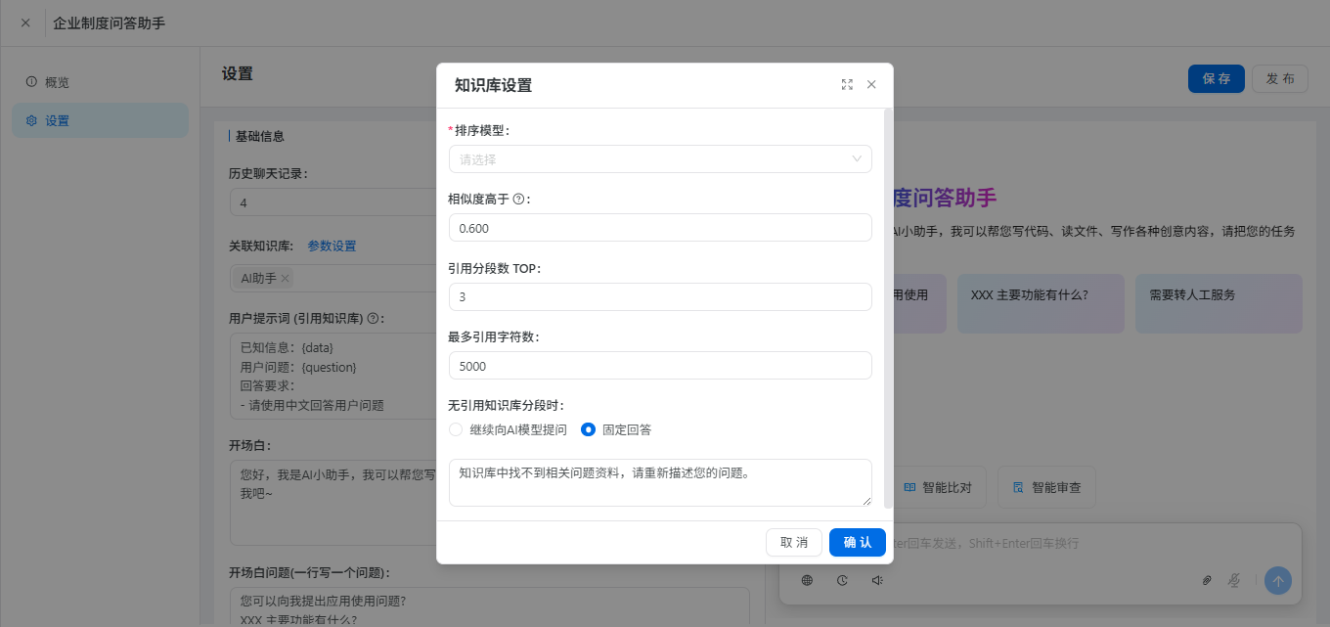Viewport: 1330px width, 627px height.
Task: Click the dialog vertical scrollbar
Action: [888, 309]
